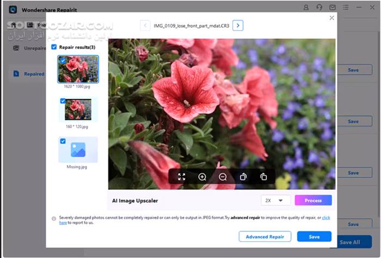381x258 pixels.
Task: Click the Wondershare Repairit app logo
Action: coord(13,10)
